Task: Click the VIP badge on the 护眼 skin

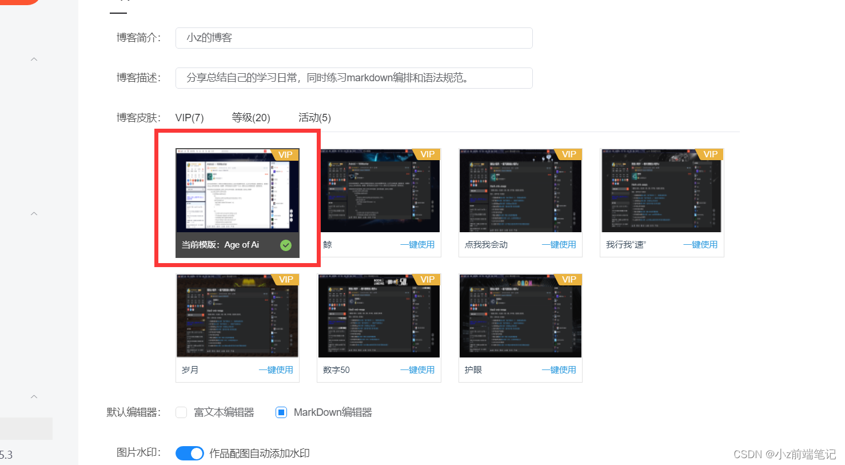Action: click(x=569, y=279)
